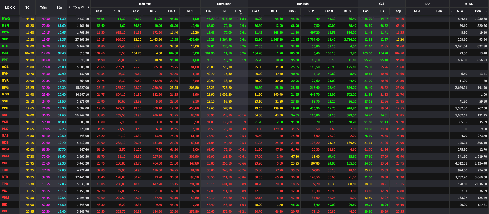Screen dimensions: 489x214
Task: Open FPT stock symbol
Action: (x=5, y=60)
